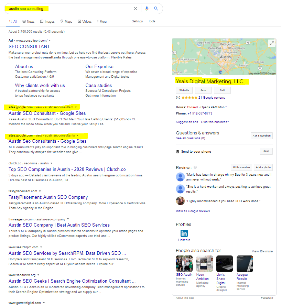Switch to the Maps tab

pos(66,21)
